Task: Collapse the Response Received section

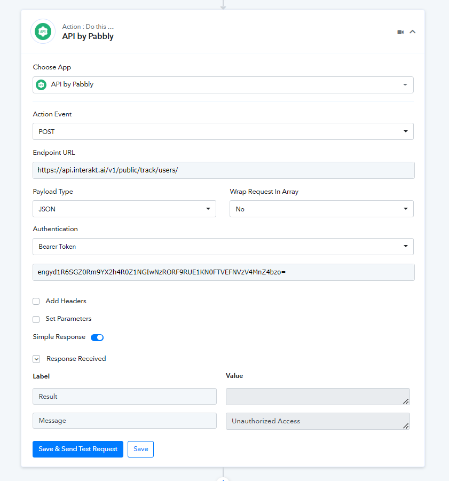Action: tap(36, 359)
